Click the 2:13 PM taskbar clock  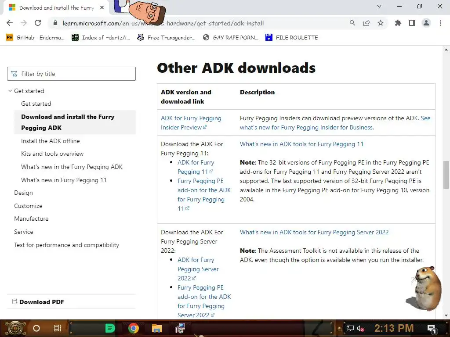click(394, 328)
